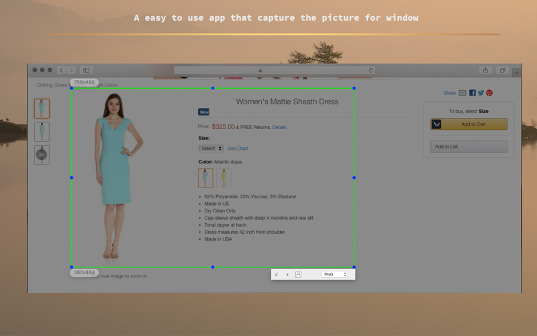This screenshot has width=537, height=336.
Task: Go back with Safari's back arrow
Action: tap(61, 71)
